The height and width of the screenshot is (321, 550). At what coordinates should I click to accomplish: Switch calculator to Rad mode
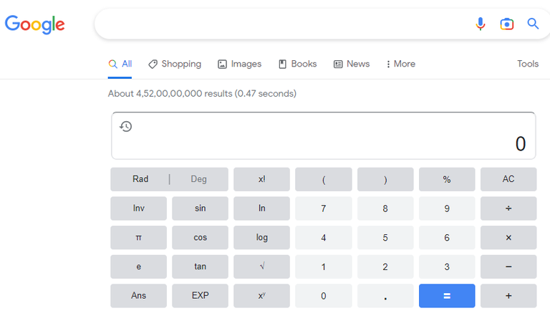click(140, 179)
